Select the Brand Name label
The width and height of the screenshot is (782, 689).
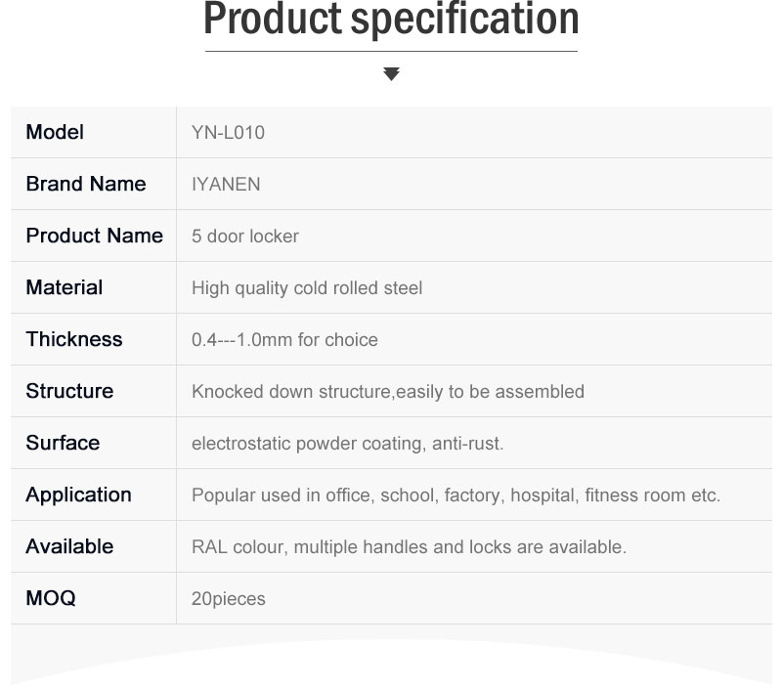86,184
